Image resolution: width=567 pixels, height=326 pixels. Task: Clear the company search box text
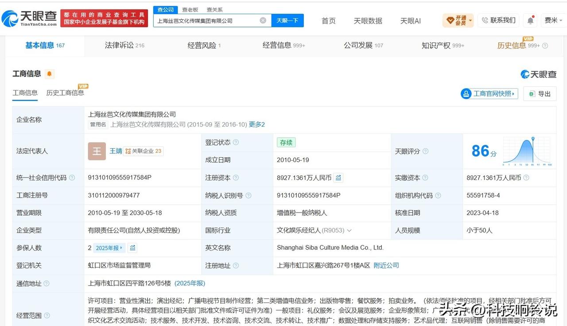point(263,20)
